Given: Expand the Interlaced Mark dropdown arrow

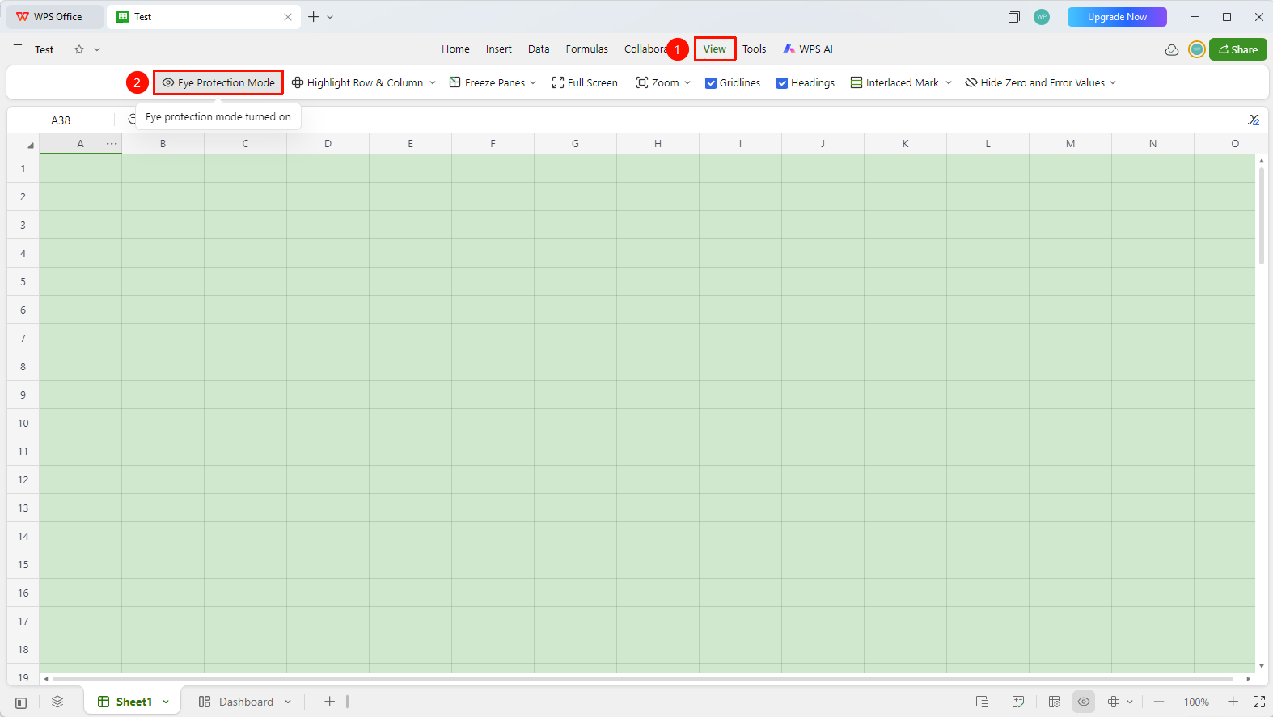Looking at the screenshot, I should tap(949, 82).
